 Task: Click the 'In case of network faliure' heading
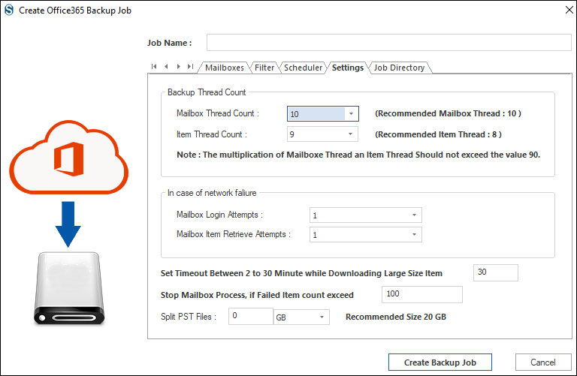[x=212, y=193]
